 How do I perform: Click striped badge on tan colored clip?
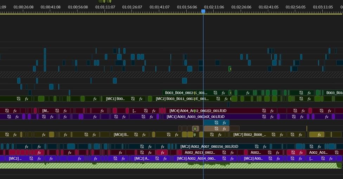[216, 129]
